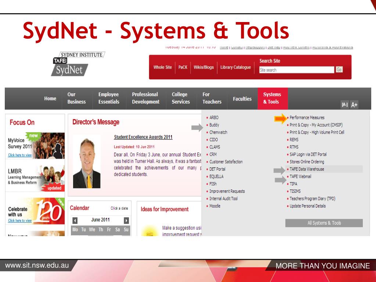Open Update Personal Details link
376x282 pixels.
pyautogui.click(x=308, y=206)
